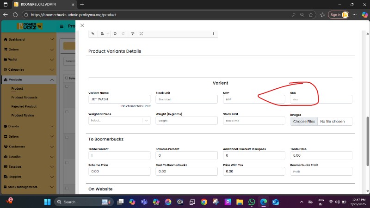Expand the Dashboard sidebar menu
Viewport: 370px width, 208px height.
(52, 39)
